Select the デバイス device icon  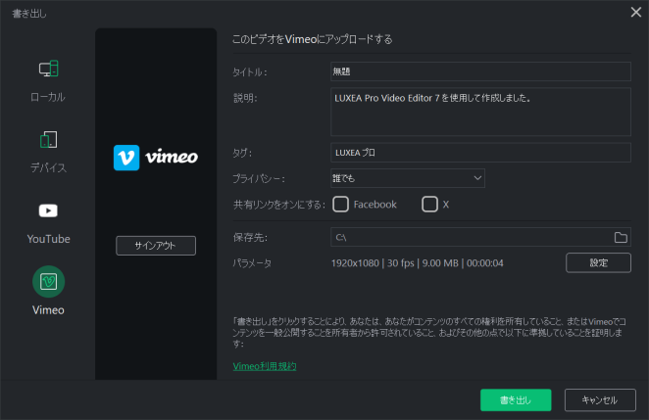(48, 140)
